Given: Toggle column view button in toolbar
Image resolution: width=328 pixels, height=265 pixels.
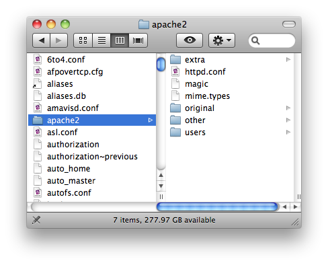Looking at the screenshot, I should point(120,40).
